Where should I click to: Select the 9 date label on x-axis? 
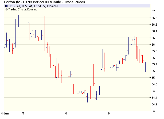(x=109, y=113)
